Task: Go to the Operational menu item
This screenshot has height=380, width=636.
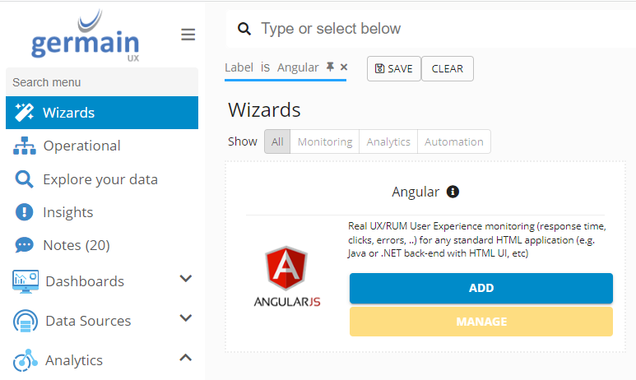Action: 81,146
